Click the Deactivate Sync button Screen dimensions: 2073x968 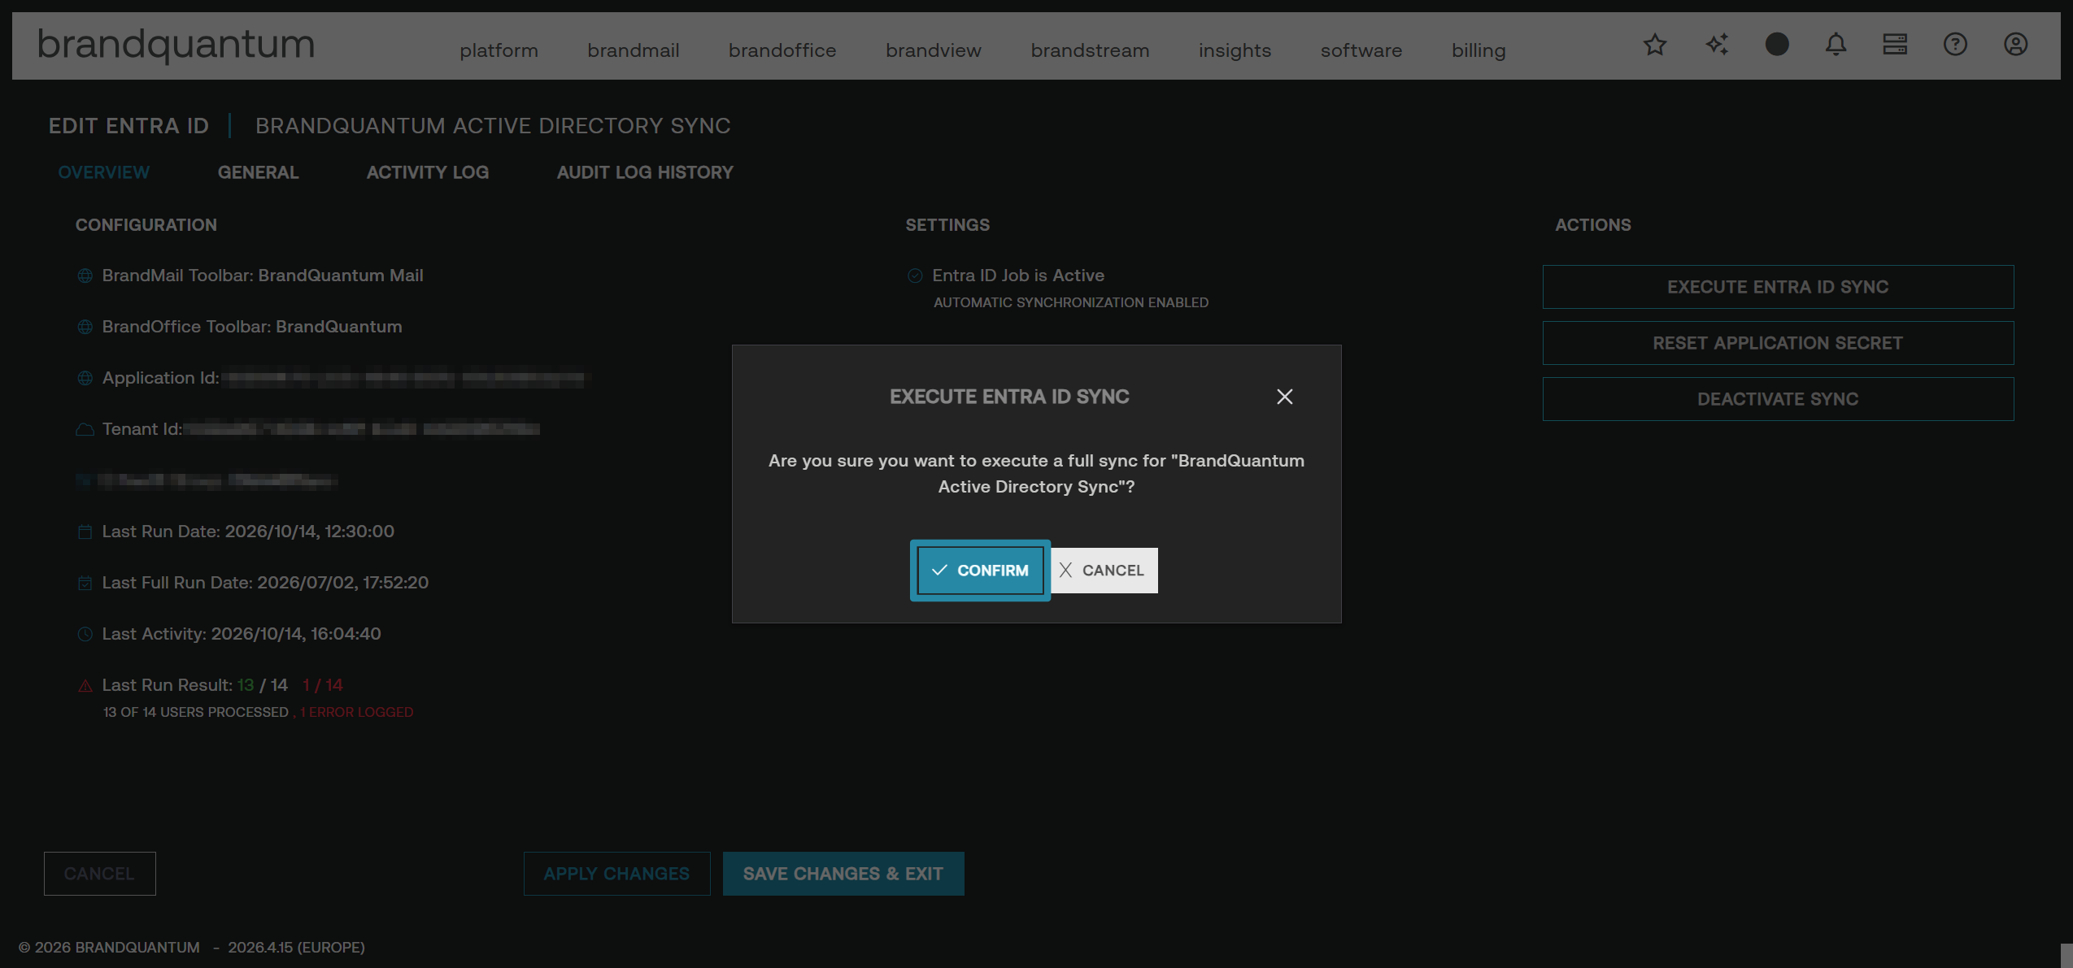pos(1778,399)
